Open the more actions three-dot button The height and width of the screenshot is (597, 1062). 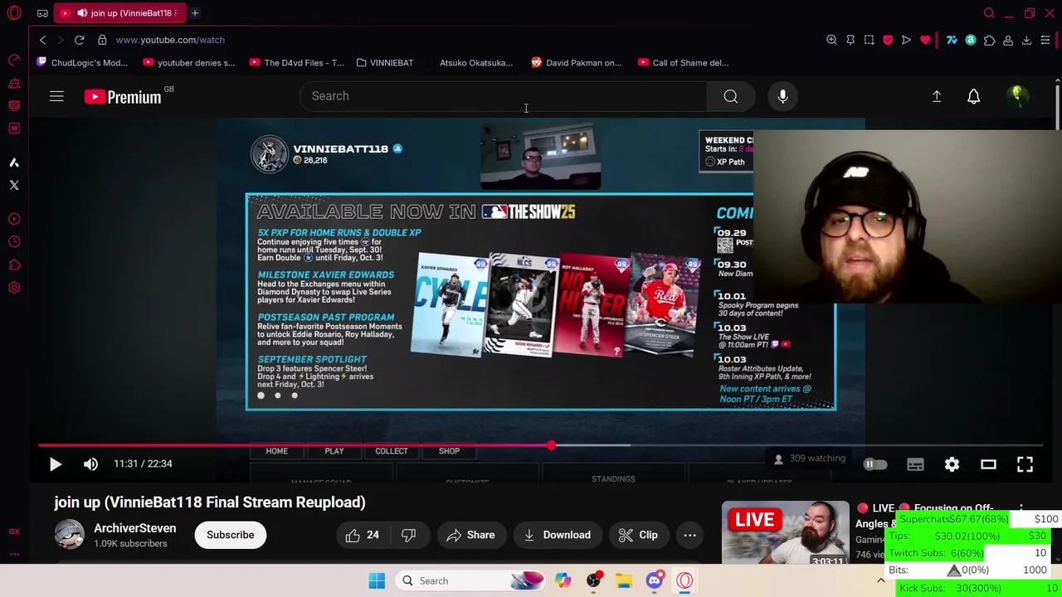(x=689, y=535)
